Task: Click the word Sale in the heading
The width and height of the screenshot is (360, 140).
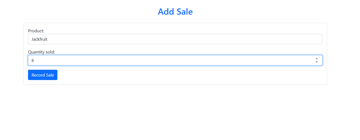Action: (x=184, y=12)
